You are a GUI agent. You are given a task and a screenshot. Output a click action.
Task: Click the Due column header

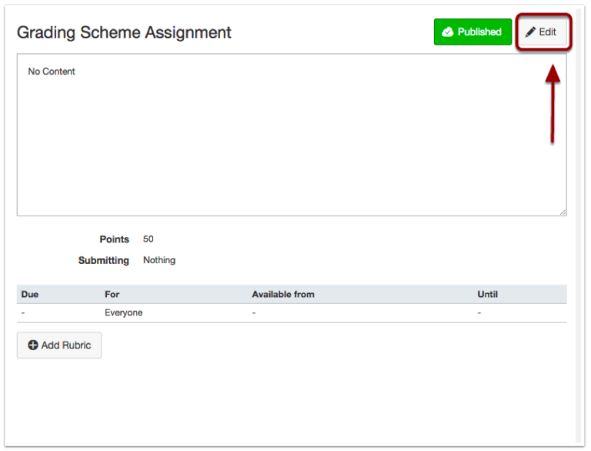(30, 295)
